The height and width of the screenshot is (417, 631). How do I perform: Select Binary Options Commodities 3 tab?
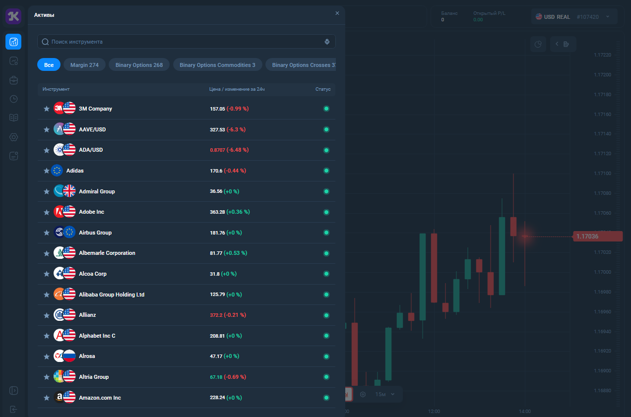(217, 65)
